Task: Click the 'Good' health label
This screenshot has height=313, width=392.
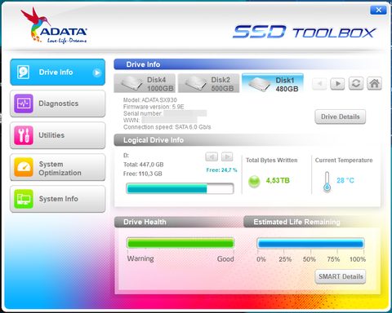Action: tap(225, 259)
